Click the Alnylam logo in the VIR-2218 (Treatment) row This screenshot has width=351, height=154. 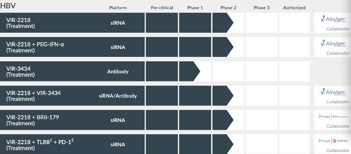(x=331, y=19)
